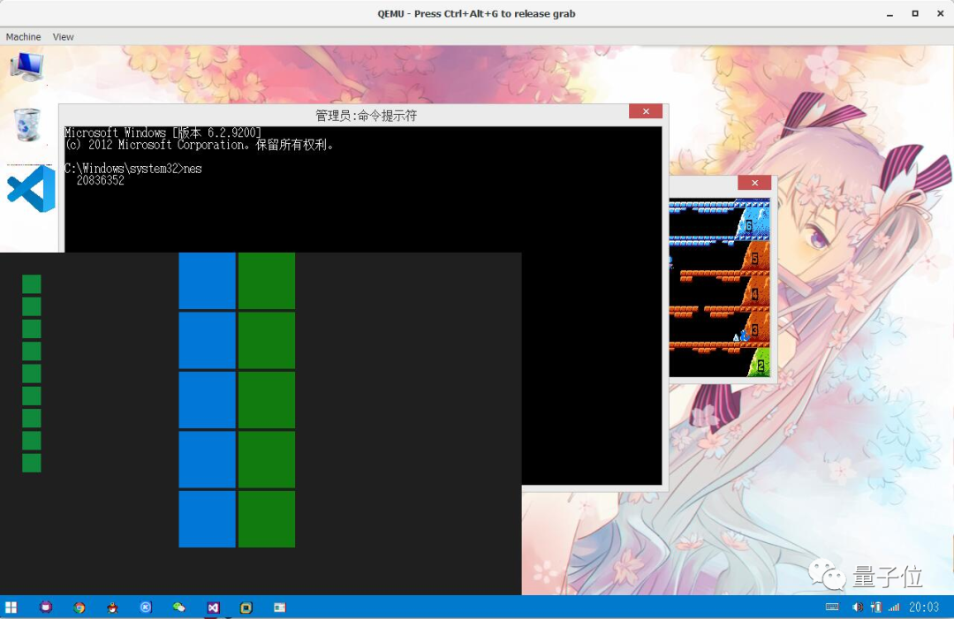Open the command prompt window icon on the taskbar
Viewport: 954px width, 619px height.
pyautogui.click(x=281, y=608)
